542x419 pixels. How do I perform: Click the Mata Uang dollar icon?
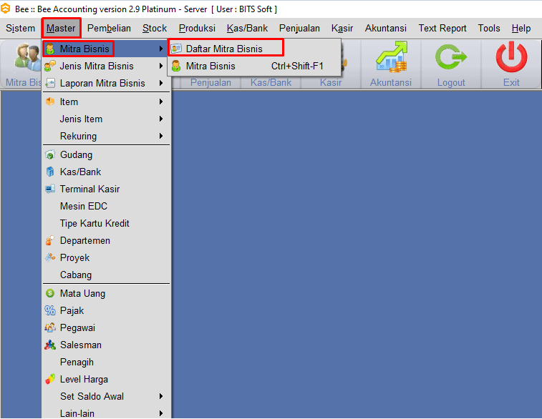click(x=50, y=294)
